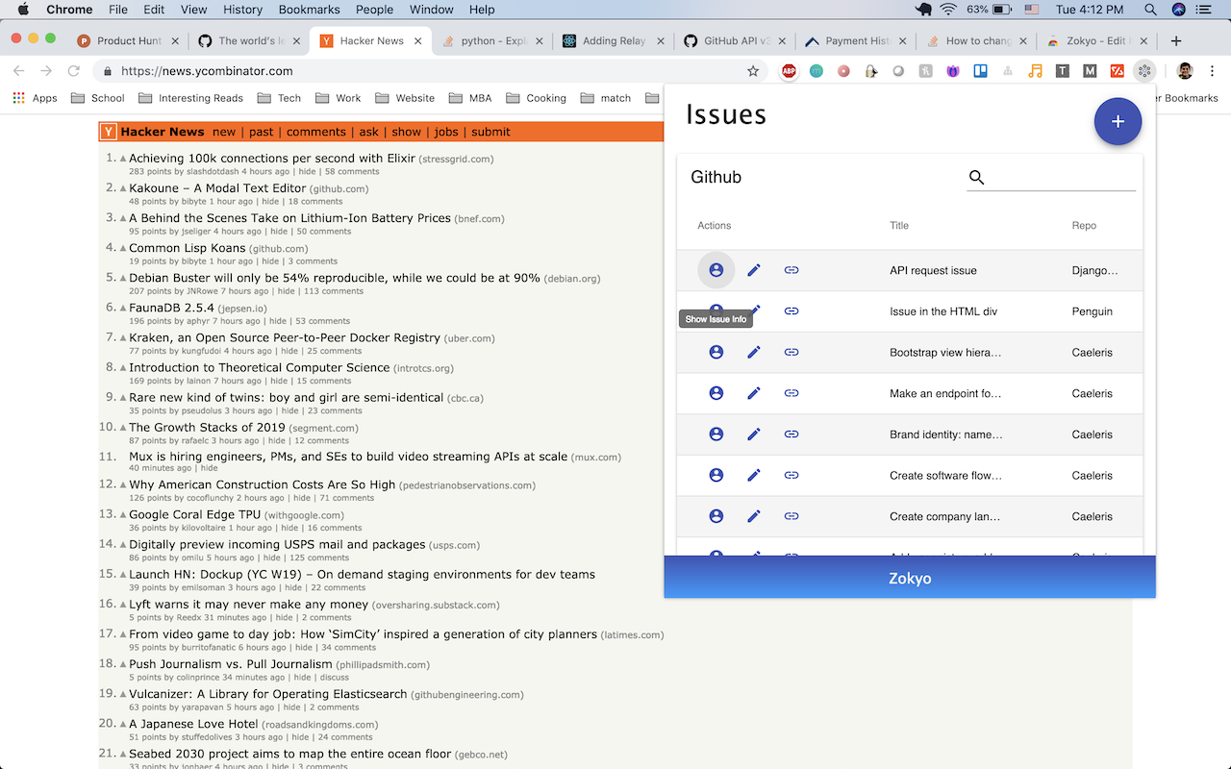The width and height of the screenshot is (1231, 769).
Task: Show issue info for Brand identity row
Action: pyautogui.click(x=716, y=434)
